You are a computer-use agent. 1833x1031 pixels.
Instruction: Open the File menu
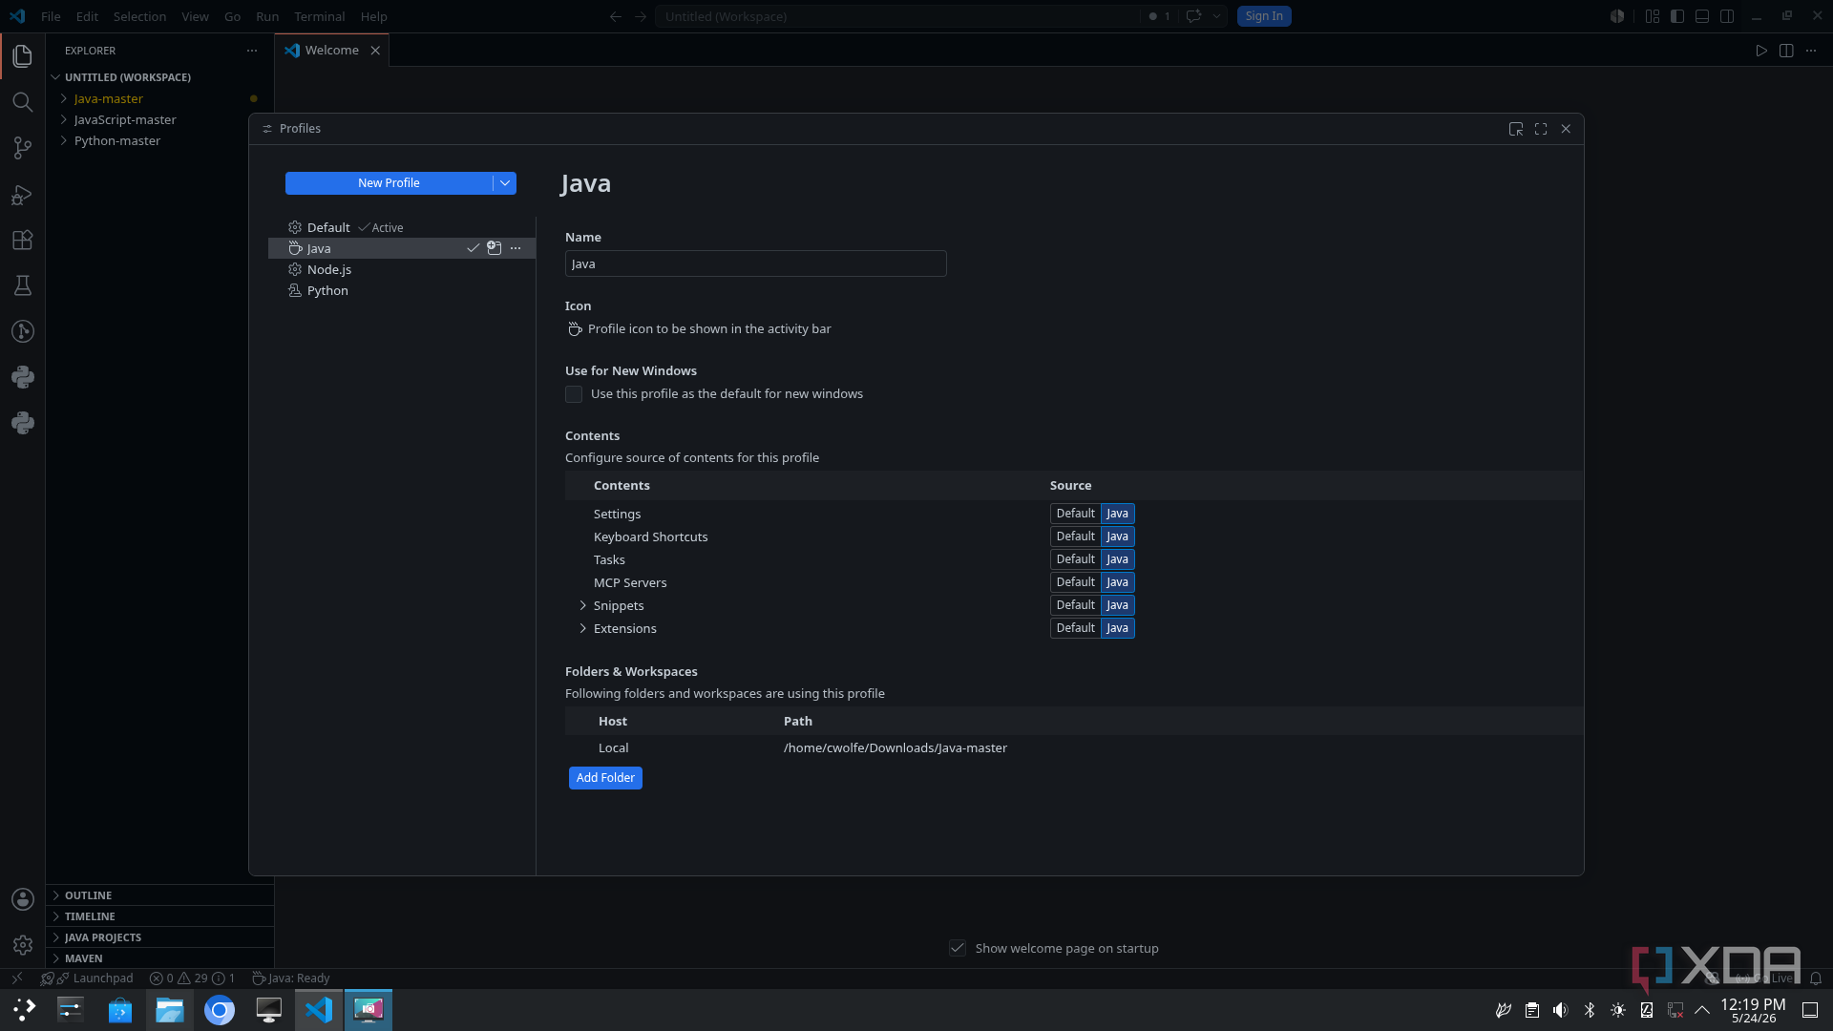(x=51, y=16)
